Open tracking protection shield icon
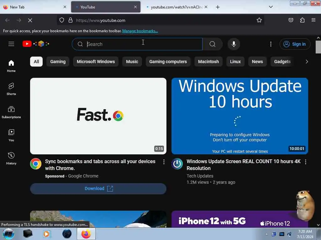Screen dimensions: 321x240 [62, 20]
